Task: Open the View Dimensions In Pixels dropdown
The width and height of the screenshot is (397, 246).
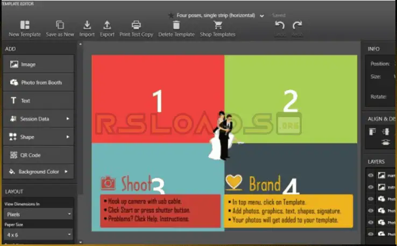Action: [x=38, y=214]
